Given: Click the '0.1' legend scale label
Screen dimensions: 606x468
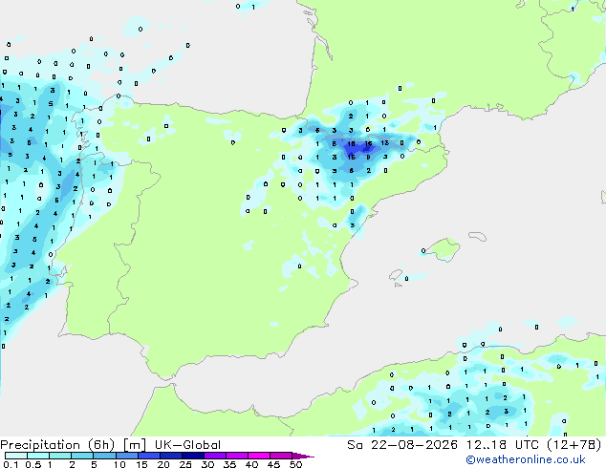Looking at the screenshot, I should [x=11, y=464].
